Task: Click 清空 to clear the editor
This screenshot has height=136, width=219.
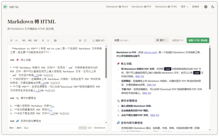Action: [11, 128]
